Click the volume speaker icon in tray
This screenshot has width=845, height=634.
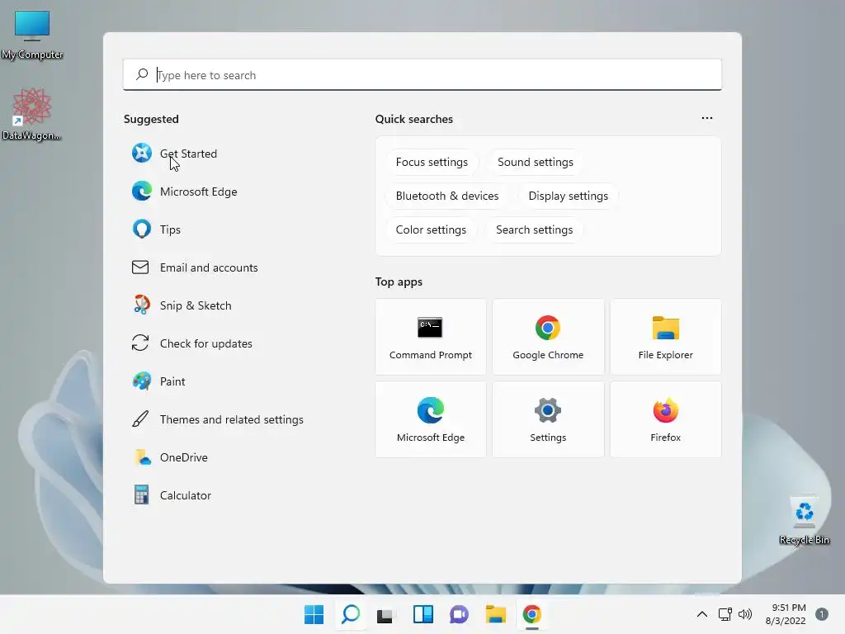point(745,614)
